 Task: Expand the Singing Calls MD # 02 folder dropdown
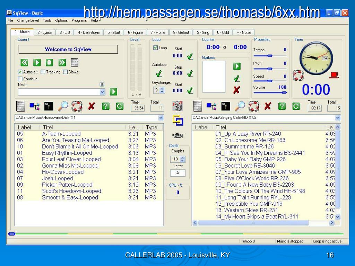coord(338,118)
